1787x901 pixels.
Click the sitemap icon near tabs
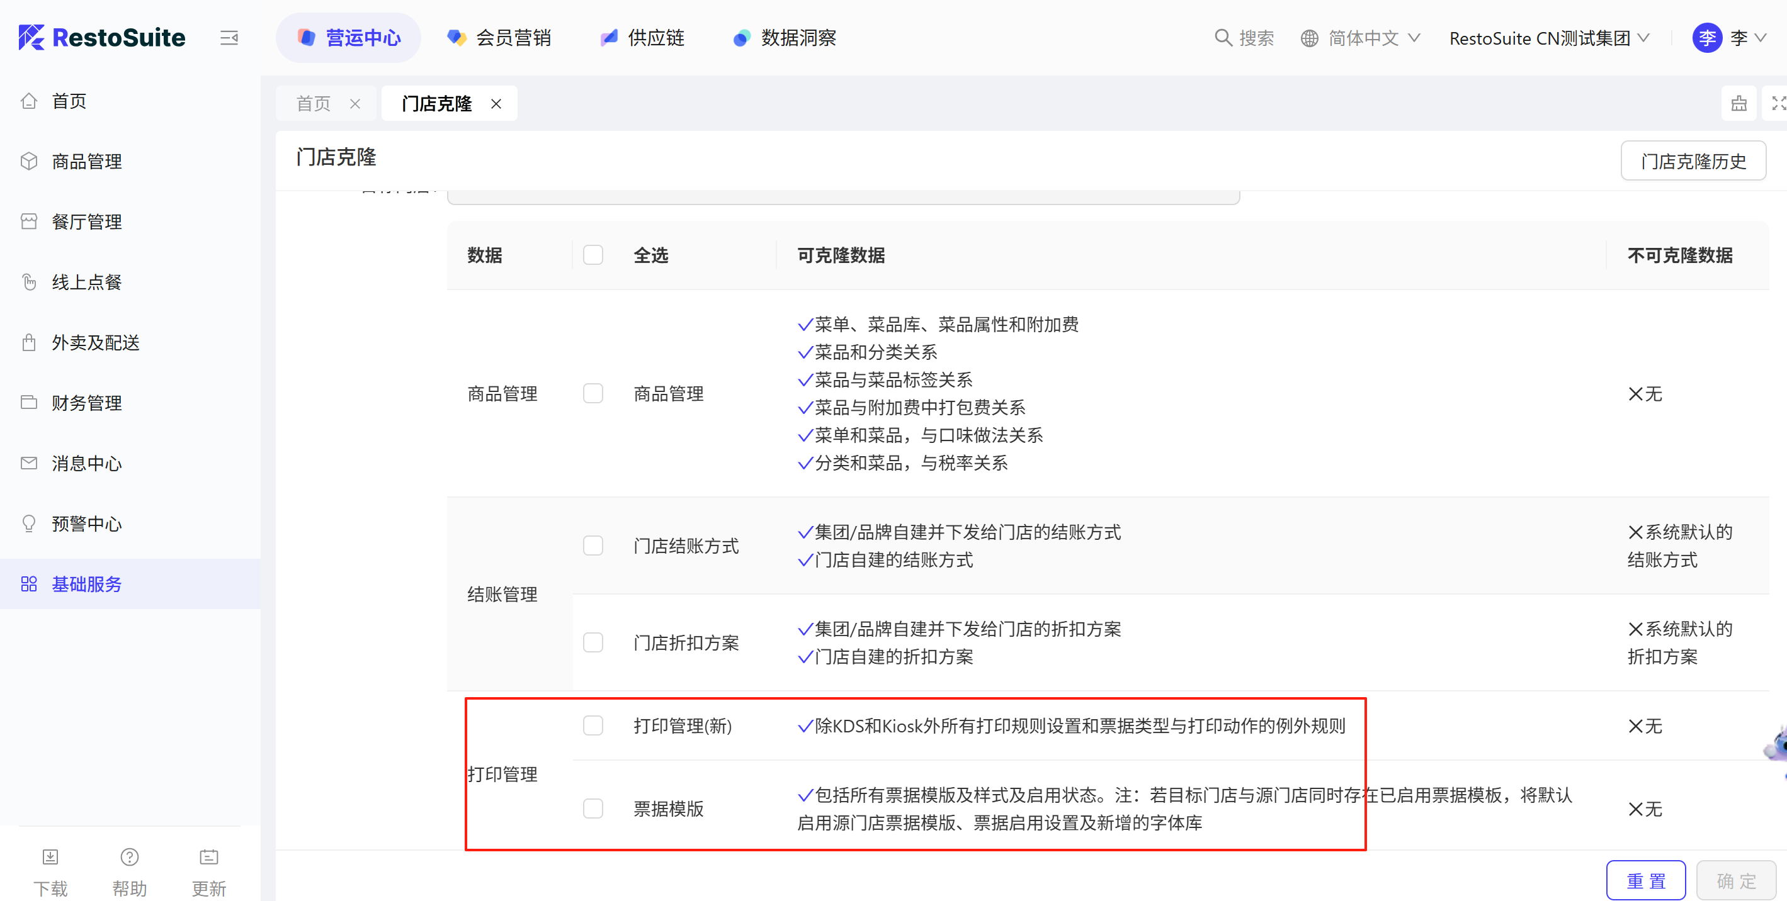coord(1739,103)
